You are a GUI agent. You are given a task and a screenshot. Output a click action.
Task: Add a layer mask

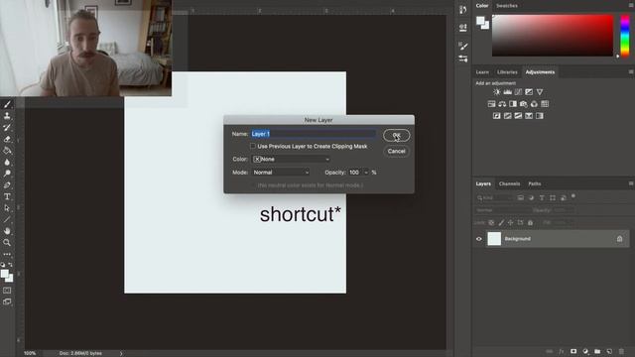[573, 351]
